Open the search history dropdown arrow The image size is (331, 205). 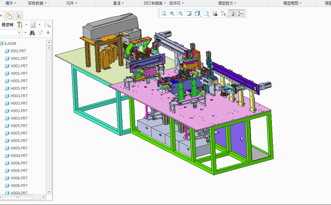tap(25, 32)
